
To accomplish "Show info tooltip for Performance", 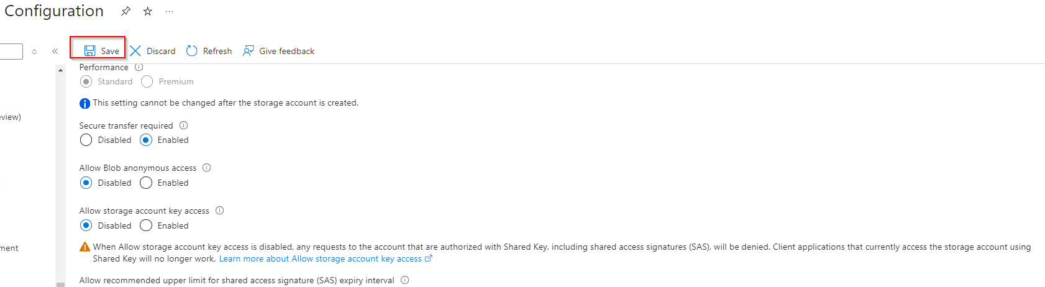I will 139,67.
